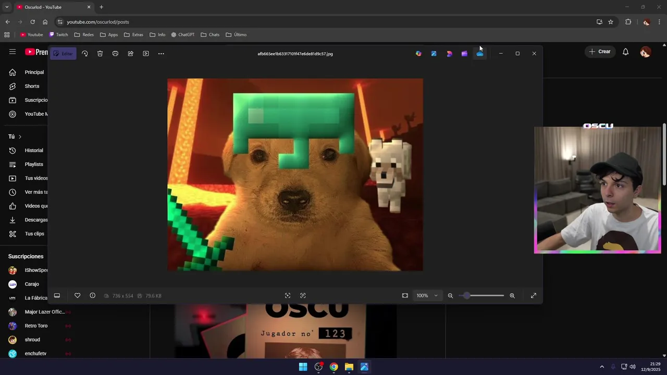Open Ver más tarde in sidebar
This screenshot has height=375, width=667.
click(27, 192)
